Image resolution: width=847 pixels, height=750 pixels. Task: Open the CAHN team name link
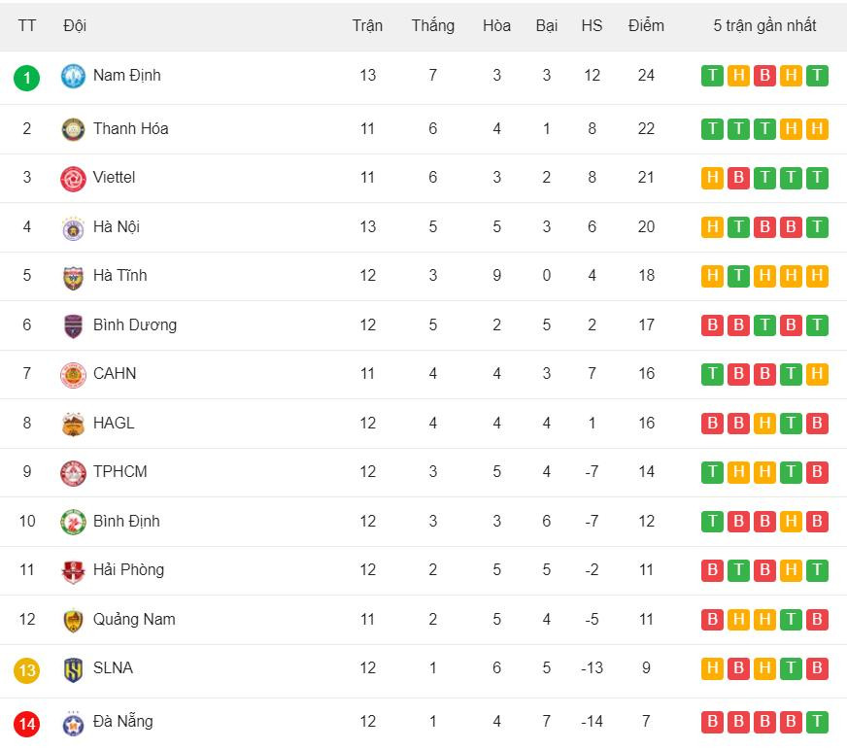(115, 373)
